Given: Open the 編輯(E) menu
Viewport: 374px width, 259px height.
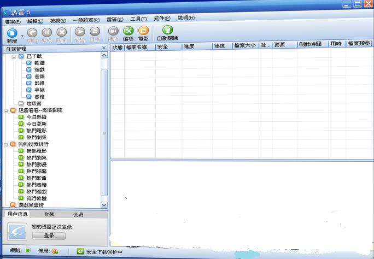Looking at the screenshot, I should click(35, 21).
